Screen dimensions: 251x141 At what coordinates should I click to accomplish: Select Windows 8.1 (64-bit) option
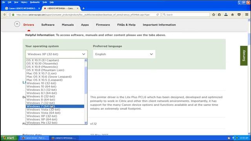[55, 93]
